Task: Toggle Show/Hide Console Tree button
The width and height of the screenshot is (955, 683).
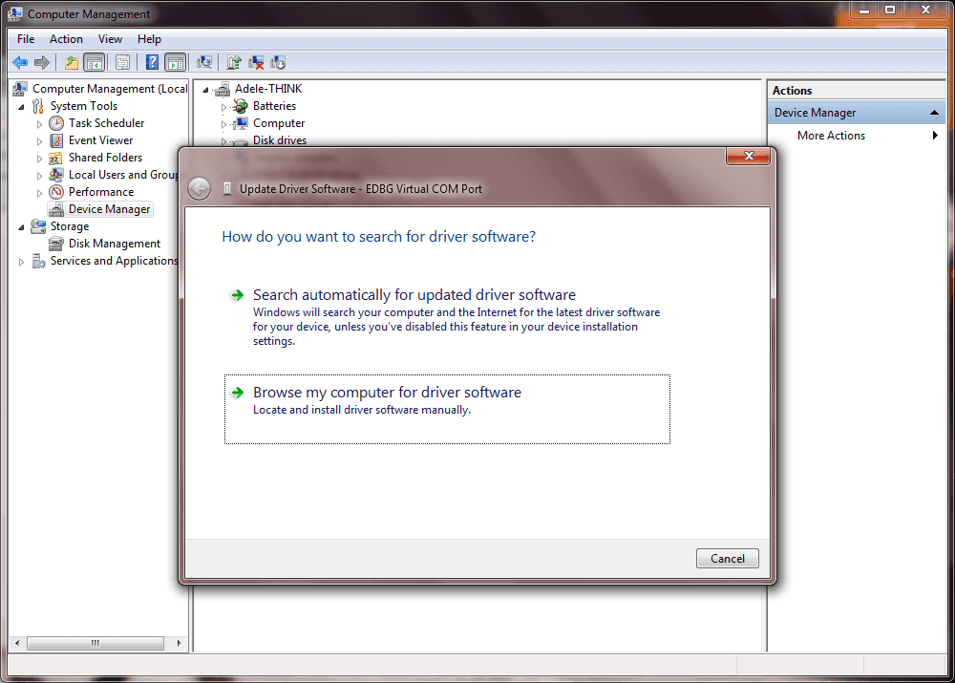Action: coord(94,63)
